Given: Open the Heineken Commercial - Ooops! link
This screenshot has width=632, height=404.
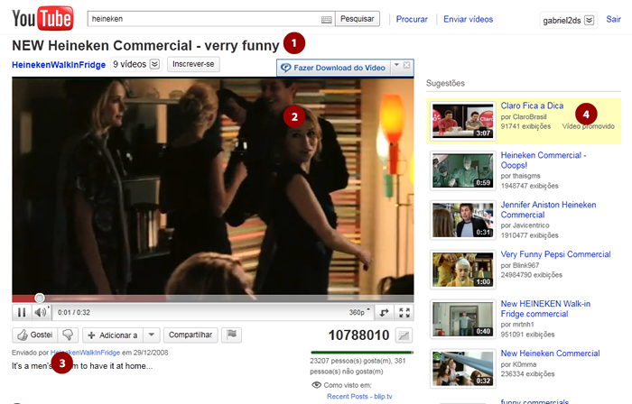Looking at the screenshot, I should click(x=544, y=161).
